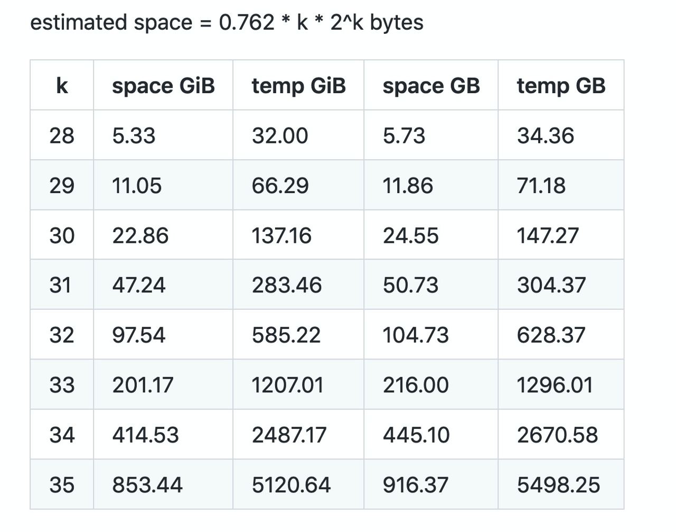Click the estimated space formula text
The width and height of the screenshot is (676, 532).
tap(227, 23)
